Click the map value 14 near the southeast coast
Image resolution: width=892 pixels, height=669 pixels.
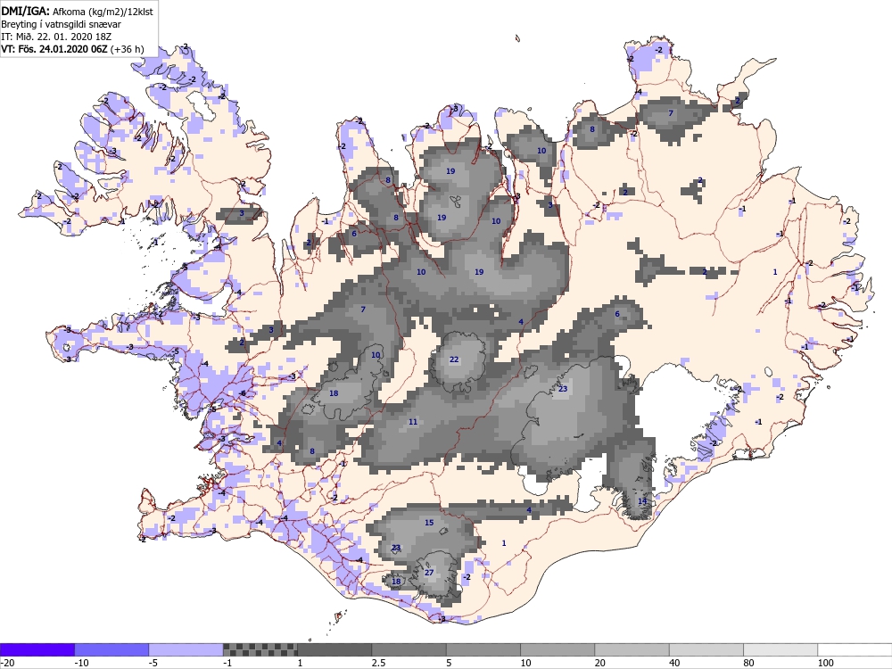[642, 501]
